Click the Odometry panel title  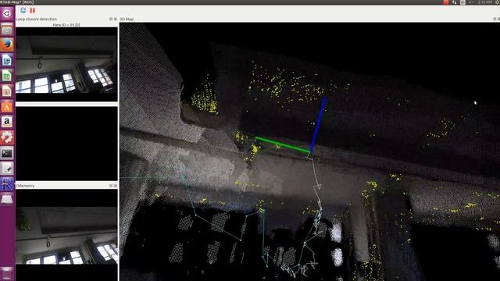coord(25,186)
